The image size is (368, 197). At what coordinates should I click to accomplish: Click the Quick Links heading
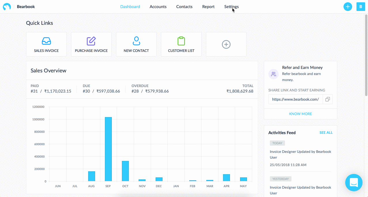(x=39, y=23)
